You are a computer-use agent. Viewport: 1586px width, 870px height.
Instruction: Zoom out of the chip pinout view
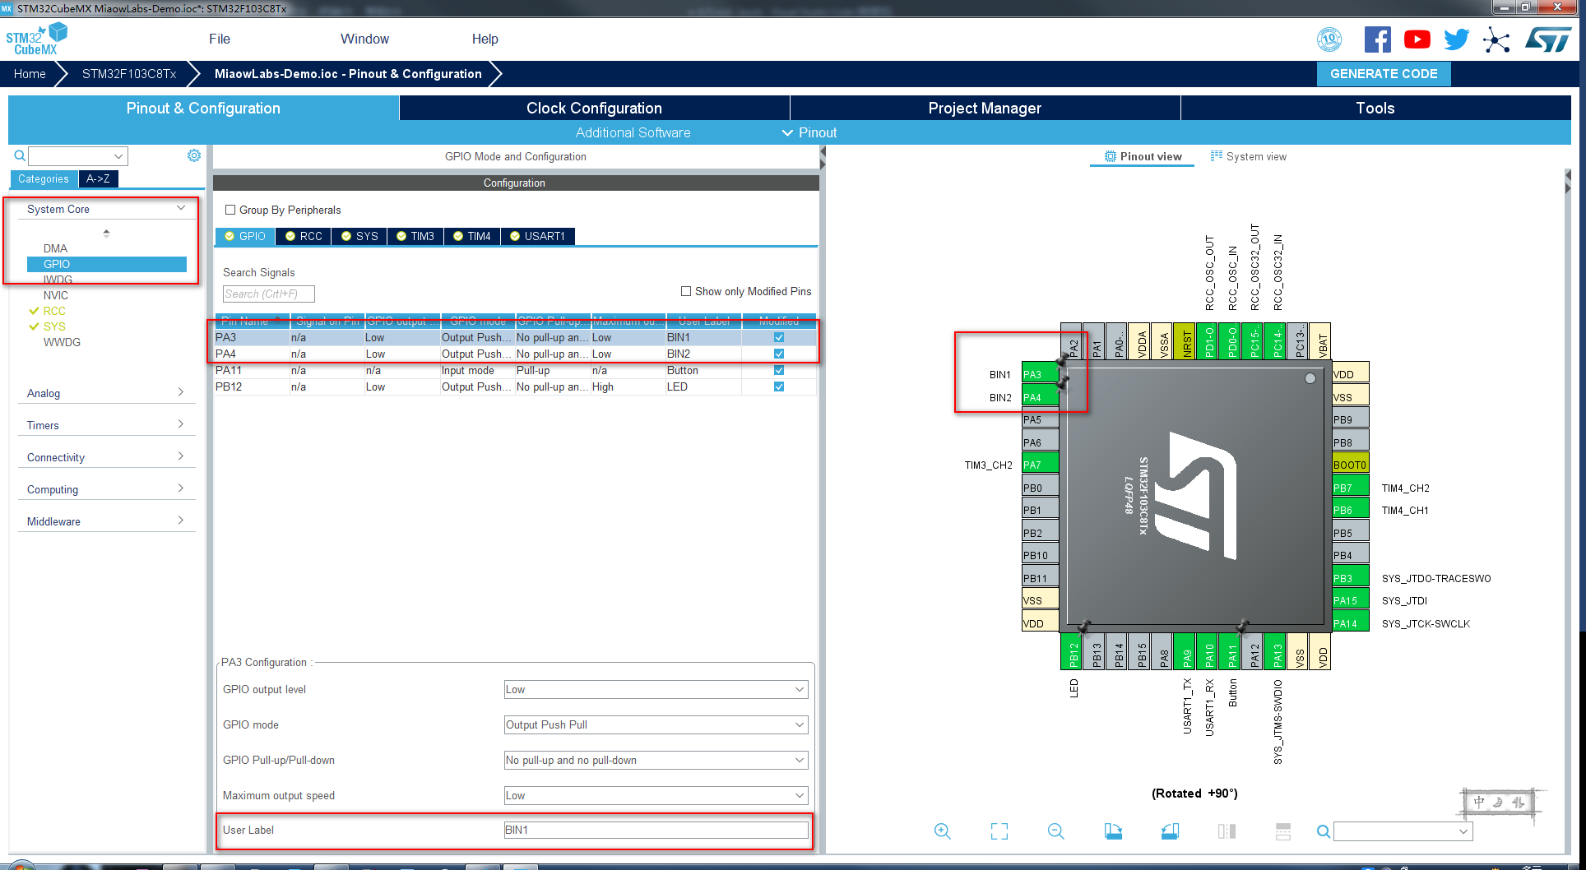coord(1056,831)
